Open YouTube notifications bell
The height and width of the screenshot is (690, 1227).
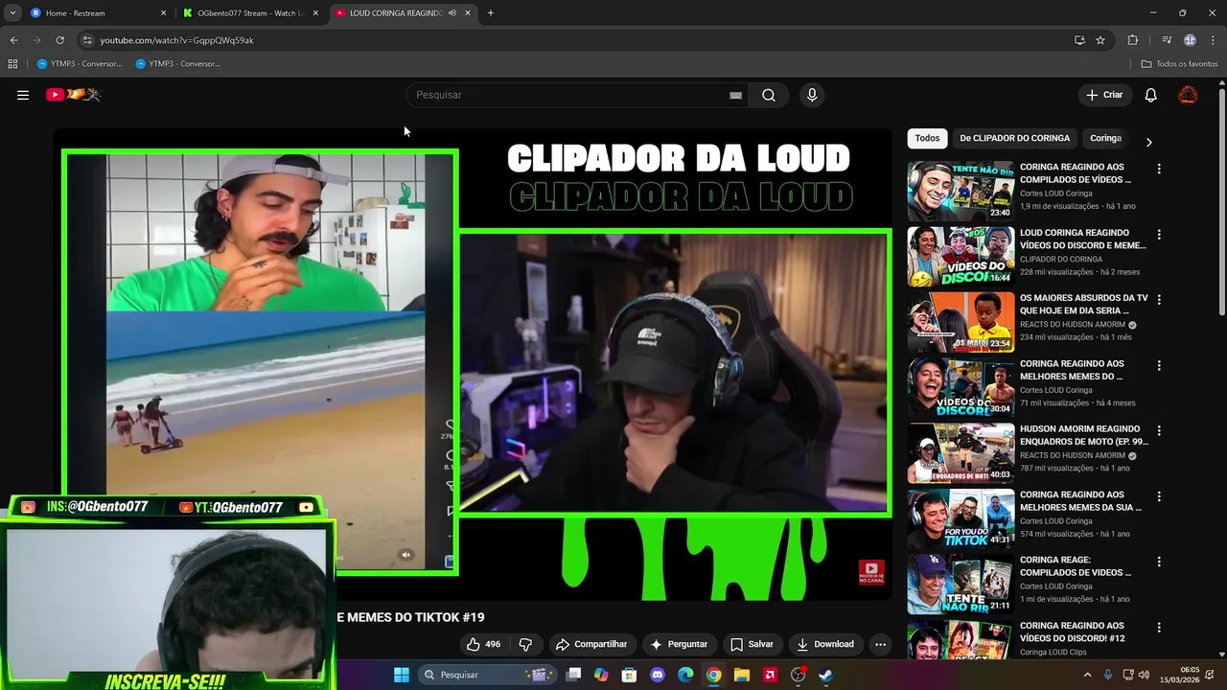coord(1151,95)
